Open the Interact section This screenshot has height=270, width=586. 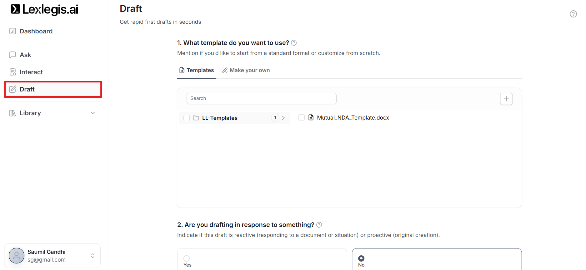coord(31,72)
